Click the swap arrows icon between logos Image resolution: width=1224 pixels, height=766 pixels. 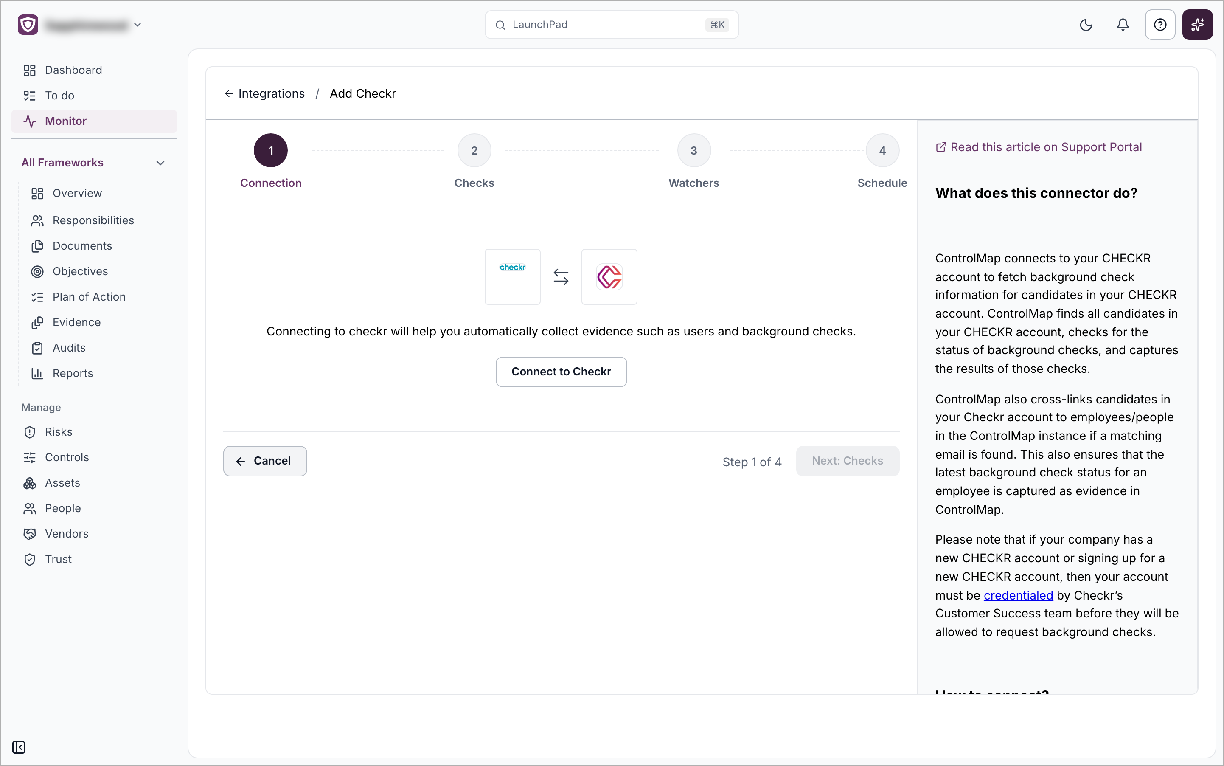[x=561, y=276]
